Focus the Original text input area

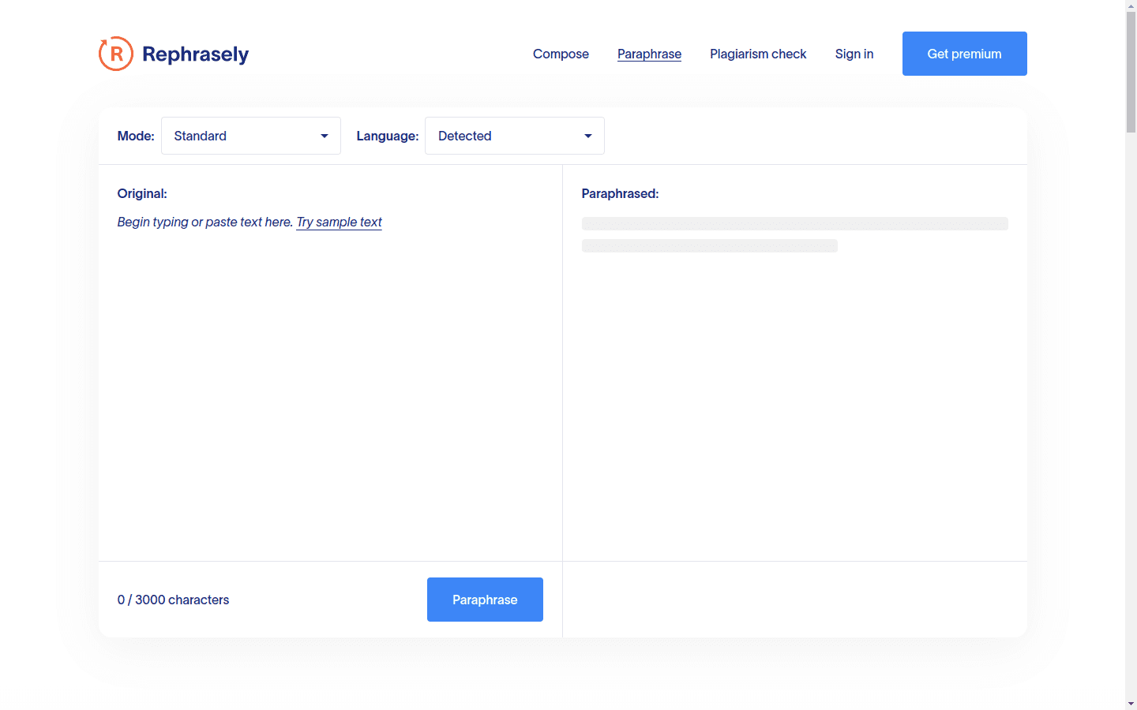point(330,379)
